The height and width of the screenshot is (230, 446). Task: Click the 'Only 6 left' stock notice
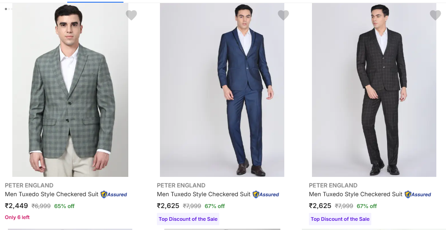point(17,217)
